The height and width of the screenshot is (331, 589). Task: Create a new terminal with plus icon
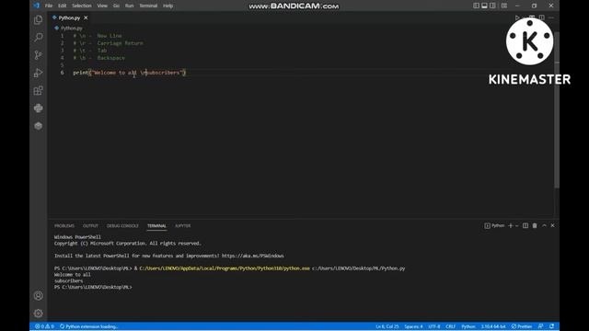click(510, 225)
